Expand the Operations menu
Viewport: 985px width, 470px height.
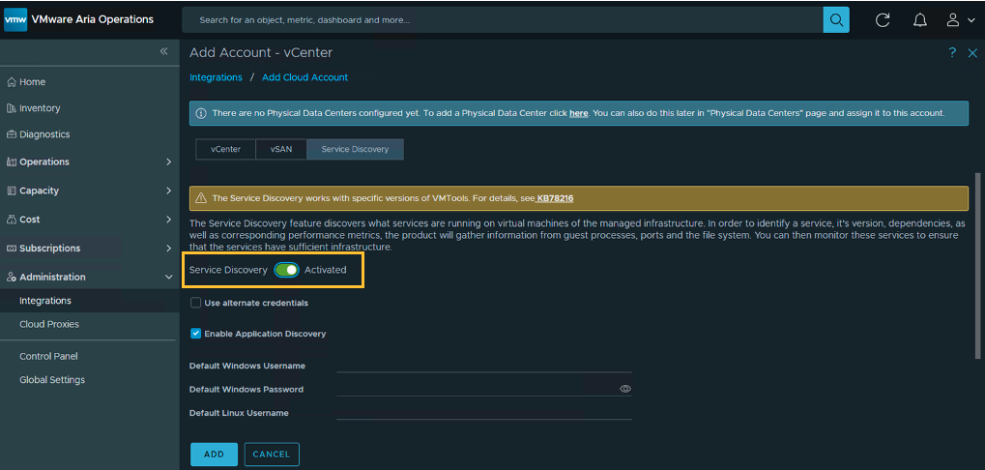coord(168,162)
